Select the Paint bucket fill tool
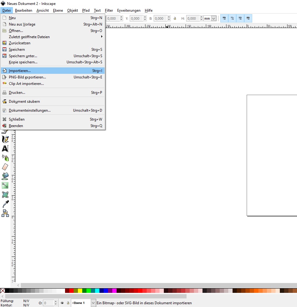 pyautogui.click(x=5, y=176)
